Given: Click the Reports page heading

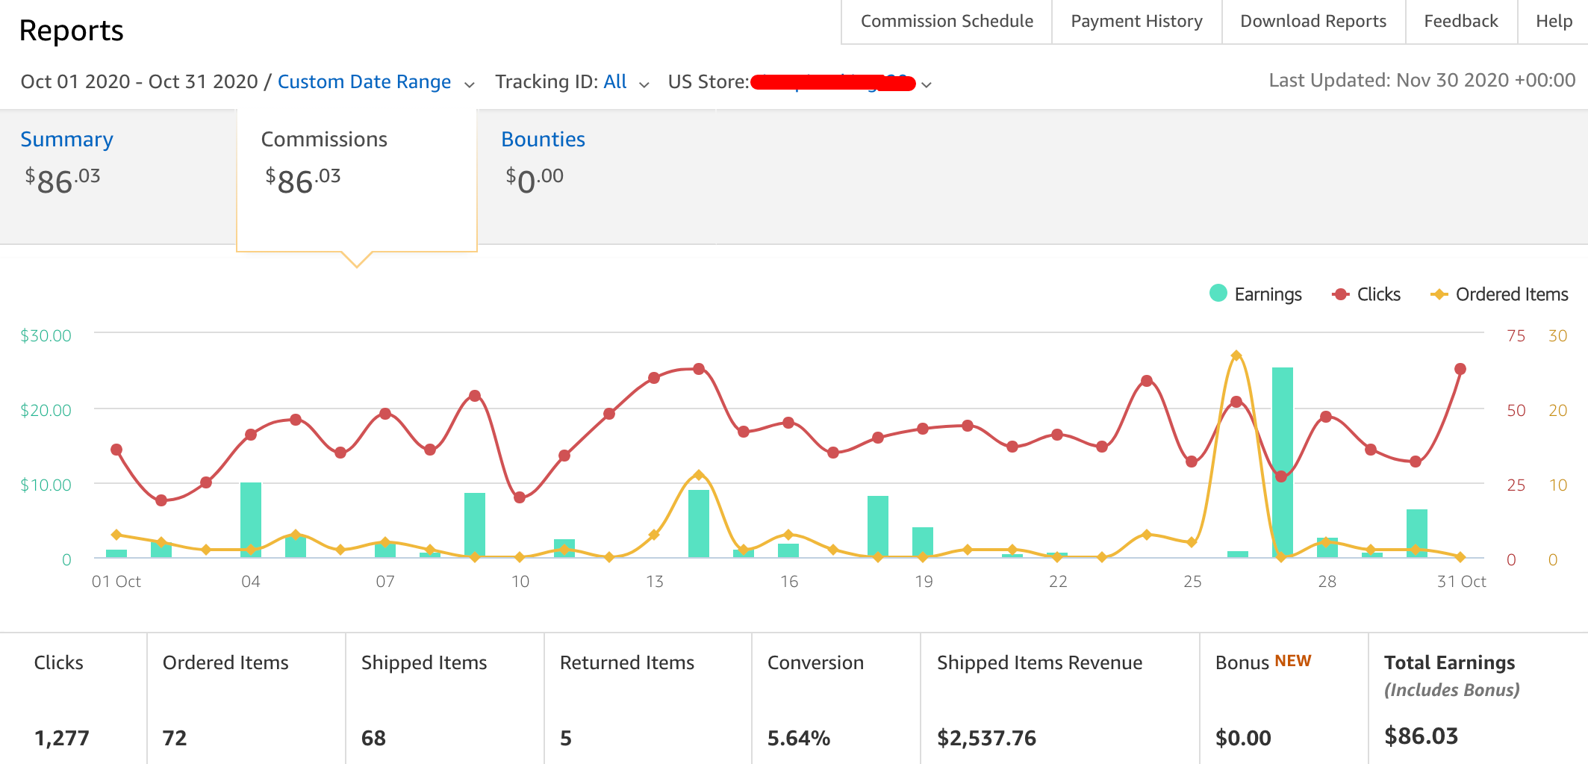Looking at the screenshot, I should (x=72, y=31).
